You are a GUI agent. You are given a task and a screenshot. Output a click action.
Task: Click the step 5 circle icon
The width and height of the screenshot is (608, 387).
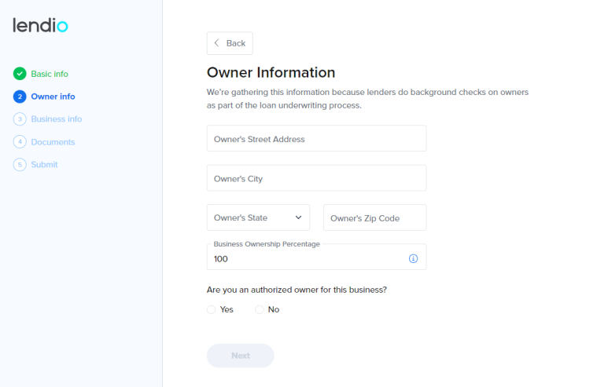click(x=20, y=165)
